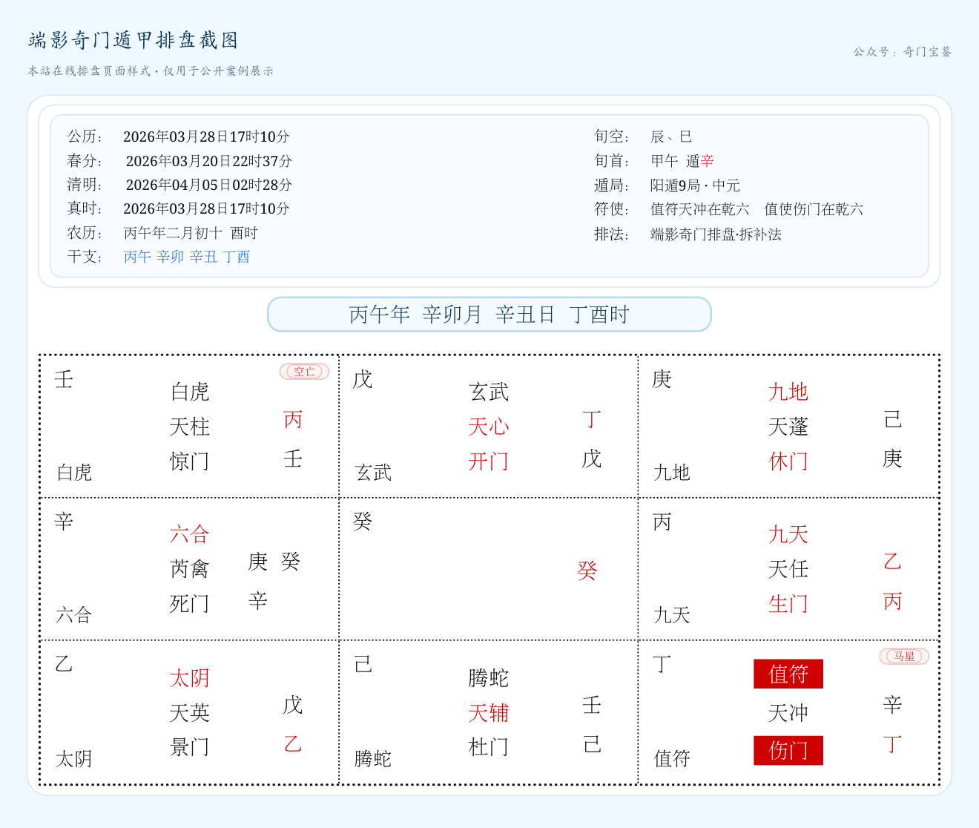The width and height of the screenshot is (979, 828).
Task: Select the 清明 time 2026年04月05日02时28分
Action: click(x=209, y=185)
